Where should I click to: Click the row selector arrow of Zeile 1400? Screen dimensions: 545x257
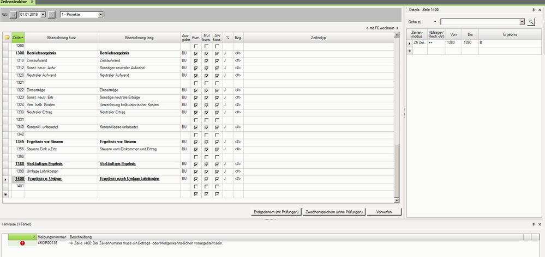pos(5,180)
